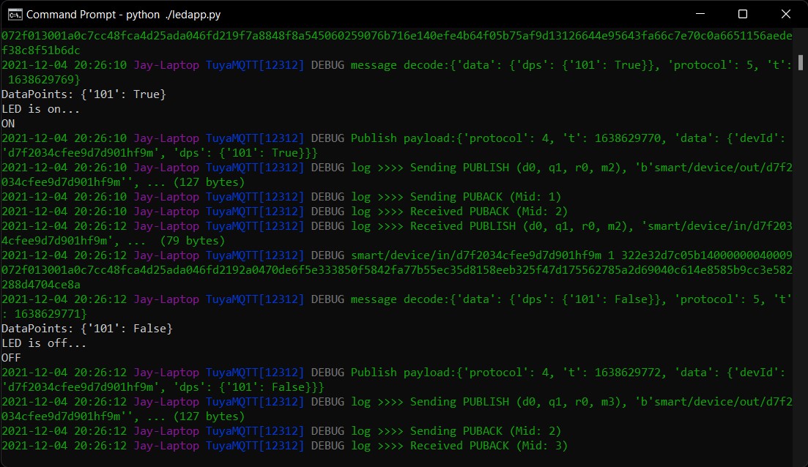
Task: Click "'dps': {'101': False}}}" payload text
Action: coord(248,387)
